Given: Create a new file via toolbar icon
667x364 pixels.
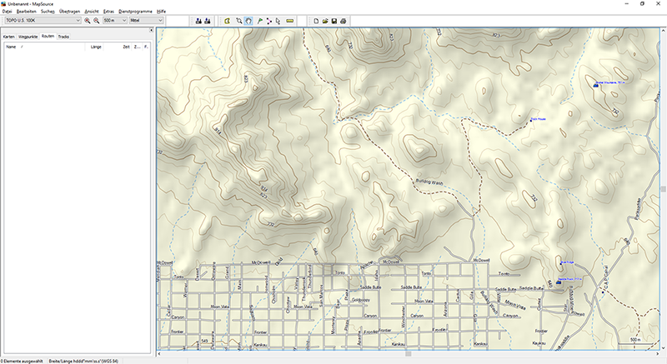Looking at the screenshot, I should (x=316, y=21).
